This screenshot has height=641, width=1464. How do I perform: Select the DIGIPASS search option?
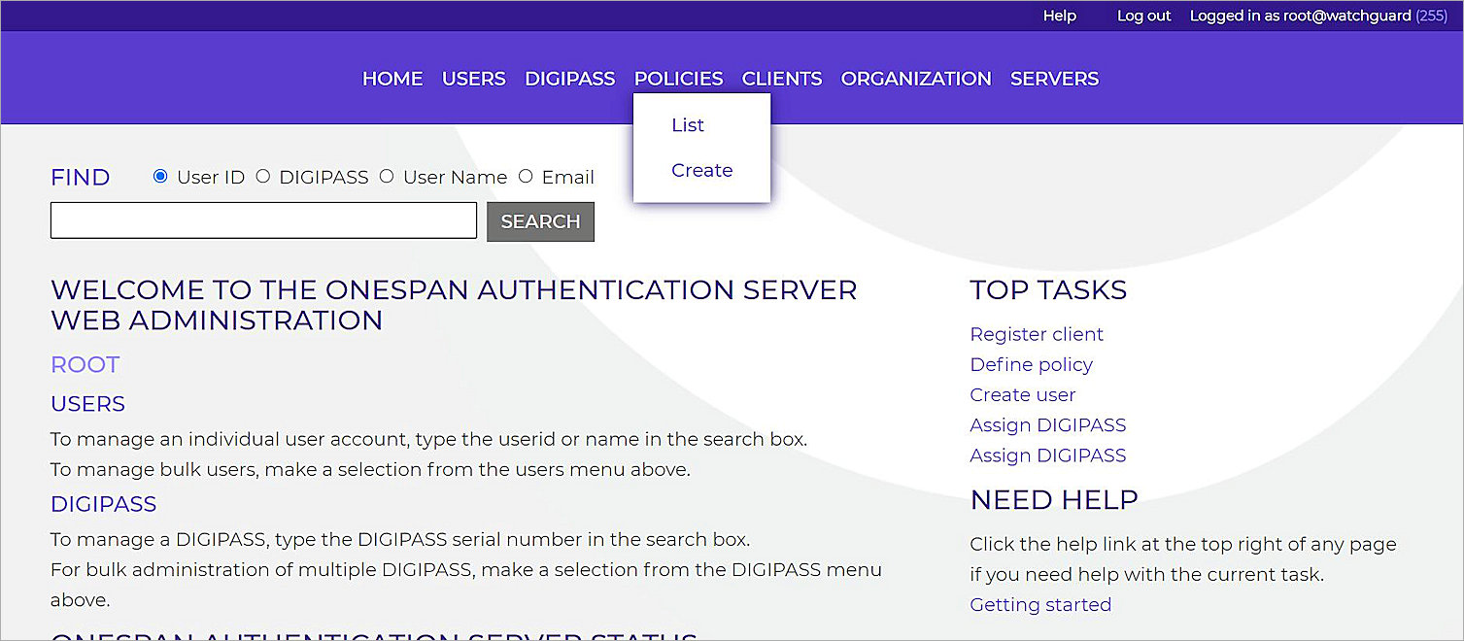tap(263, 176)
